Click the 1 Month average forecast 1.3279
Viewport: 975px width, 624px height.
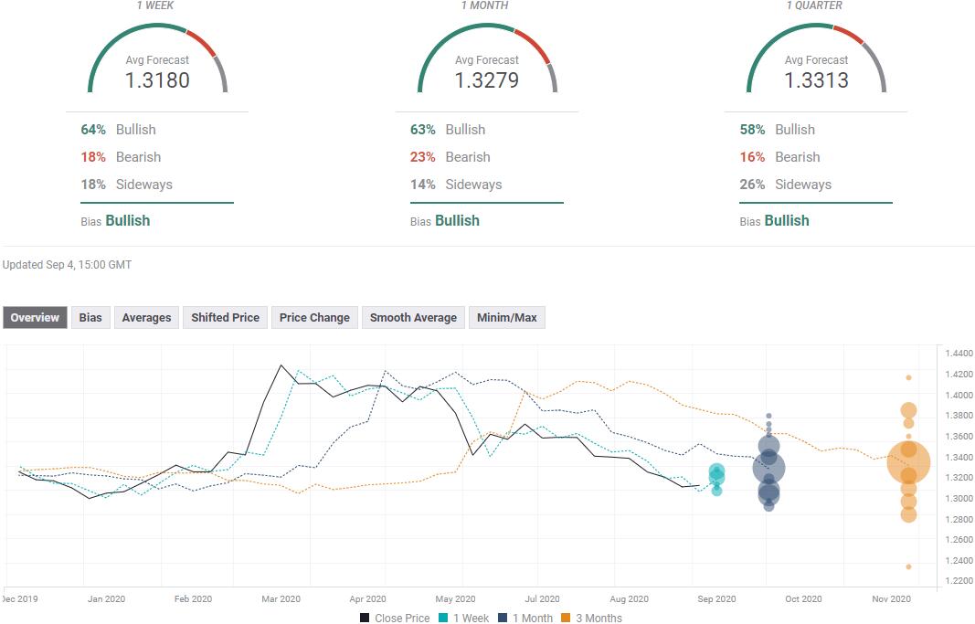tap(487, 80)
